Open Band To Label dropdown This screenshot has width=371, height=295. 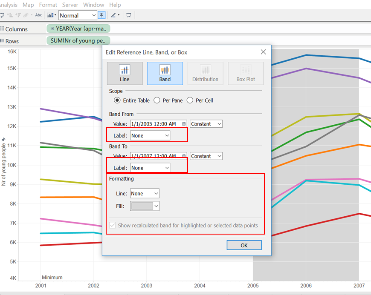pos(150,168)
